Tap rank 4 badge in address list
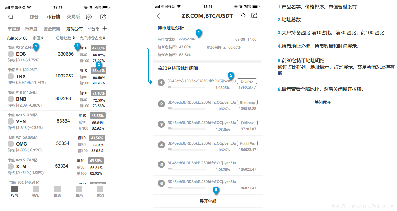 (x=161, y=145)
